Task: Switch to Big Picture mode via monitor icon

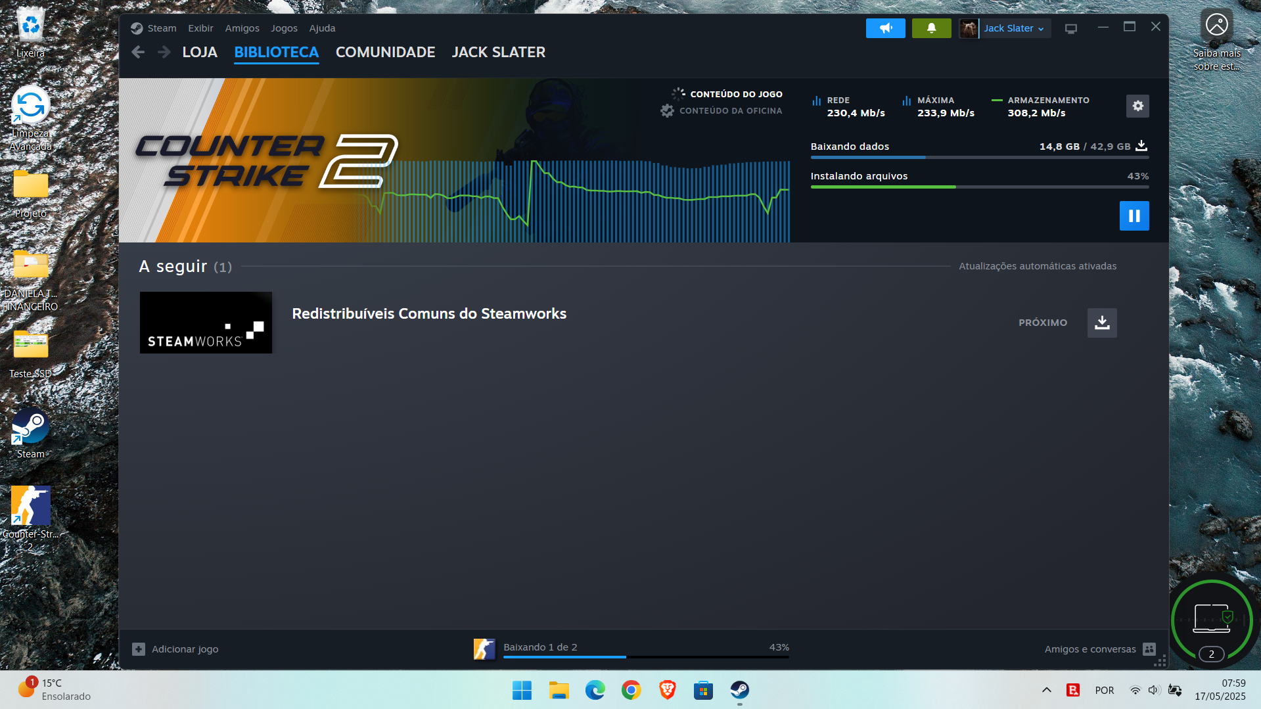Action: [1071, 29]
